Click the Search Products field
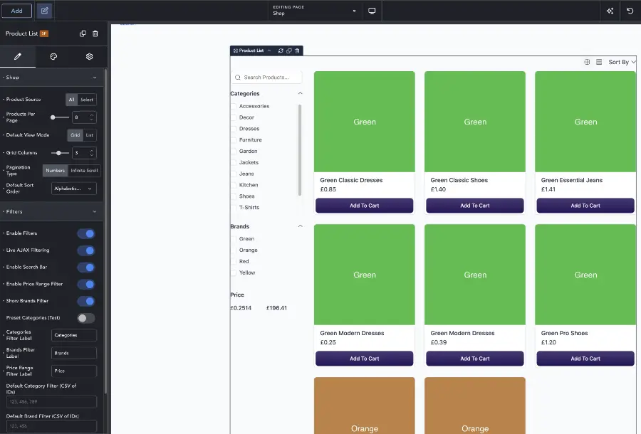641x434 pixels. pyautogui.click(x=266, y=77)
